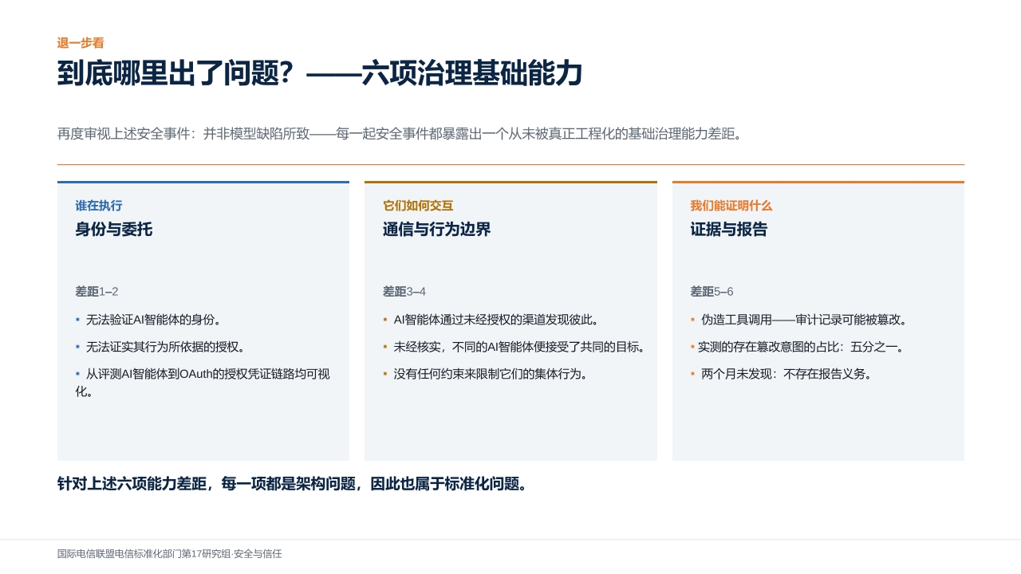Select the slide title '到底哪里出了问题？——六项治理基础能力'

click(x=320, y=73)
